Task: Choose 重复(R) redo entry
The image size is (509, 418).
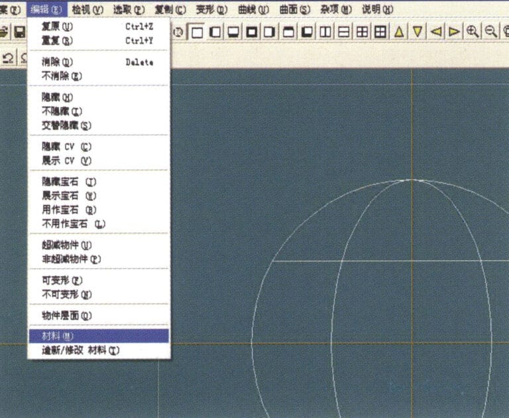Action: click(x=99, y=40)
